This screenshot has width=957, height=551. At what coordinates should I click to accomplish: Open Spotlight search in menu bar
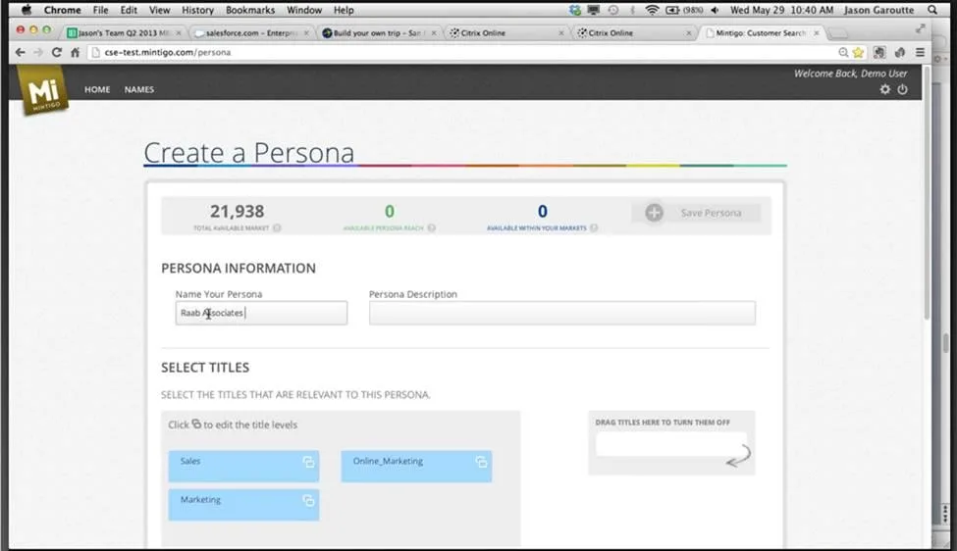(x=932, y=10)
